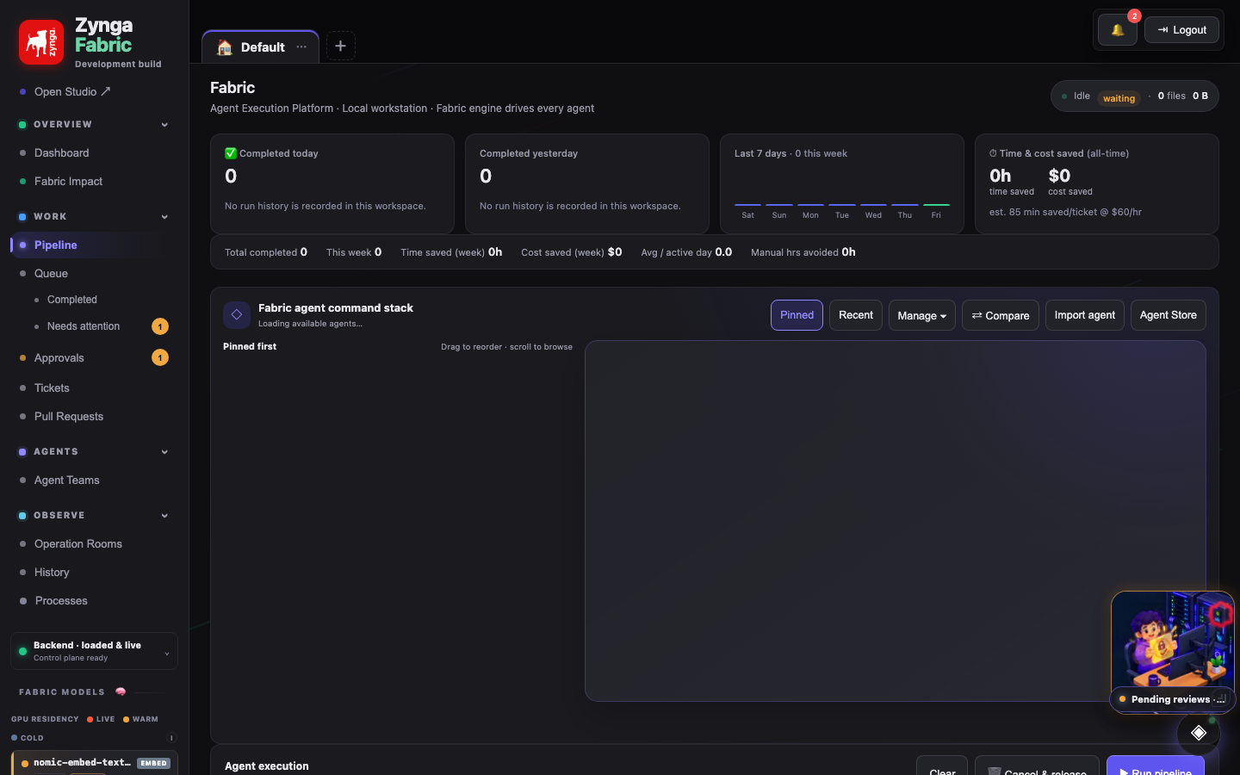Screen dimensions: 1240x775
Task: Select the Pinned filter
Action: click(x=797, y=315)
